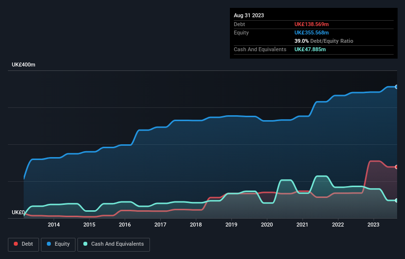
Task: Select the Cash endpoint marker on chart
Action: pyautogui.click(x=397, y=200)
